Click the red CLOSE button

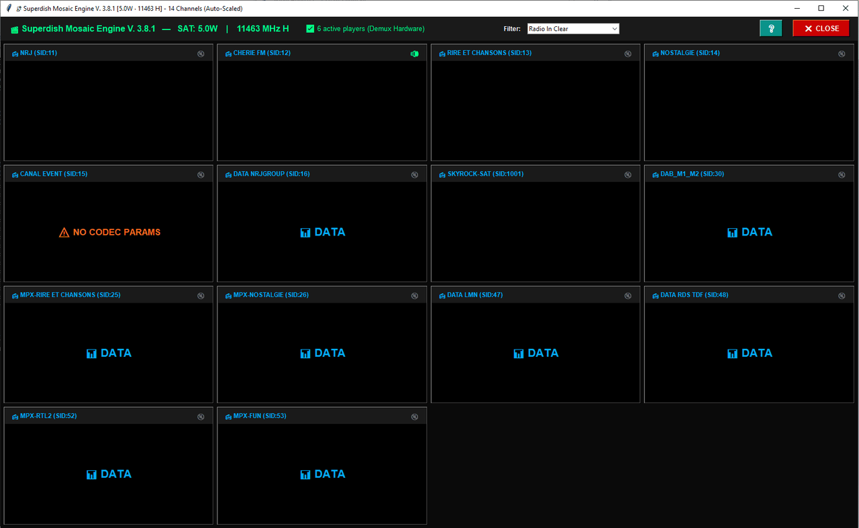click(x=821, y=28)
